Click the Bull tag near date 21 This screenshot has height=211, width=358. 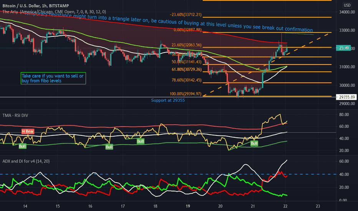254,143
